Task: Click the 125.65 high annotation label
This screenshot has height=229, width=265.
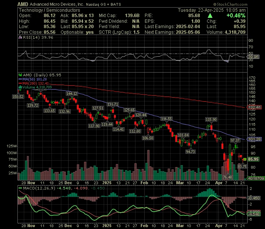Action: tap(129, 110)
